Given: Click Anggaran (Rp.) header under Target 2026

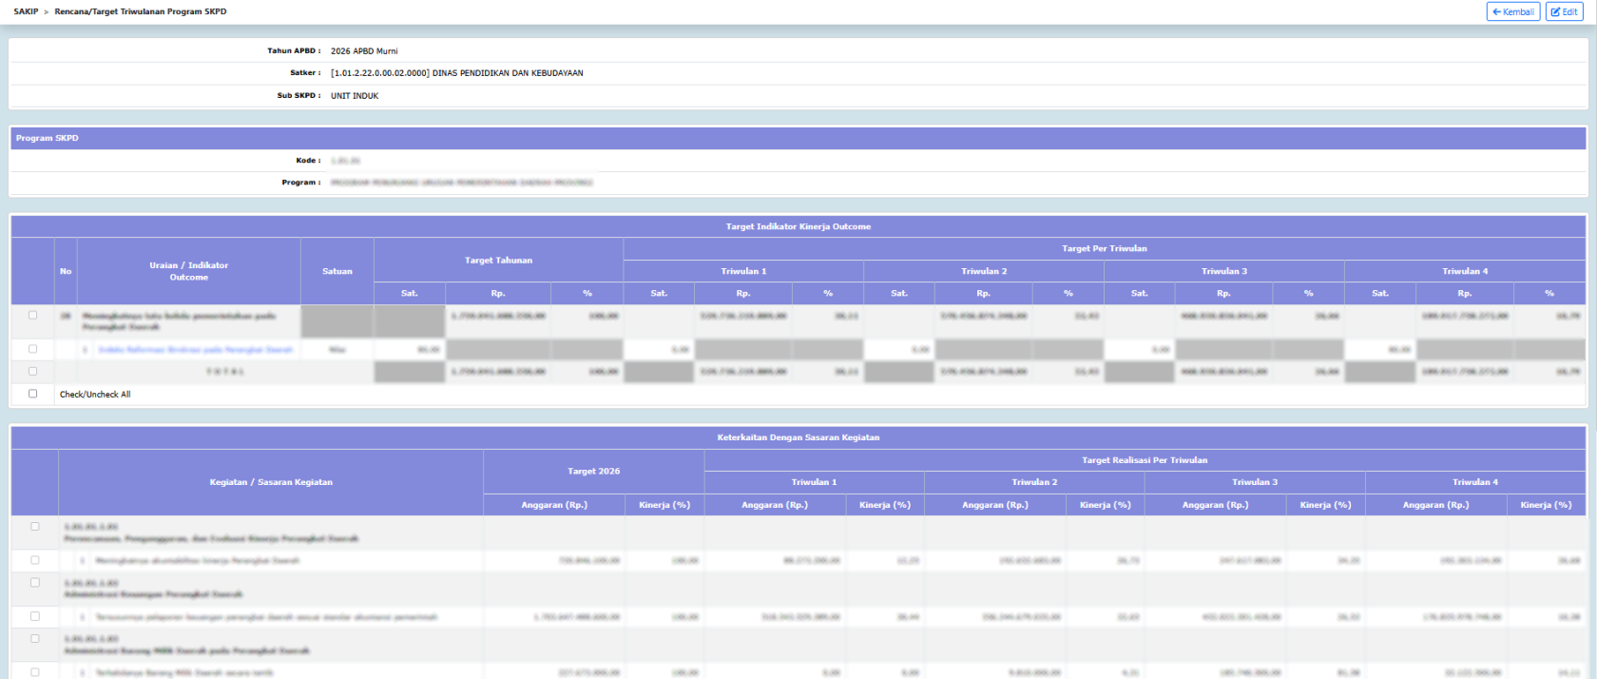Looking at the screenshot, I should [x=554, y=505].
